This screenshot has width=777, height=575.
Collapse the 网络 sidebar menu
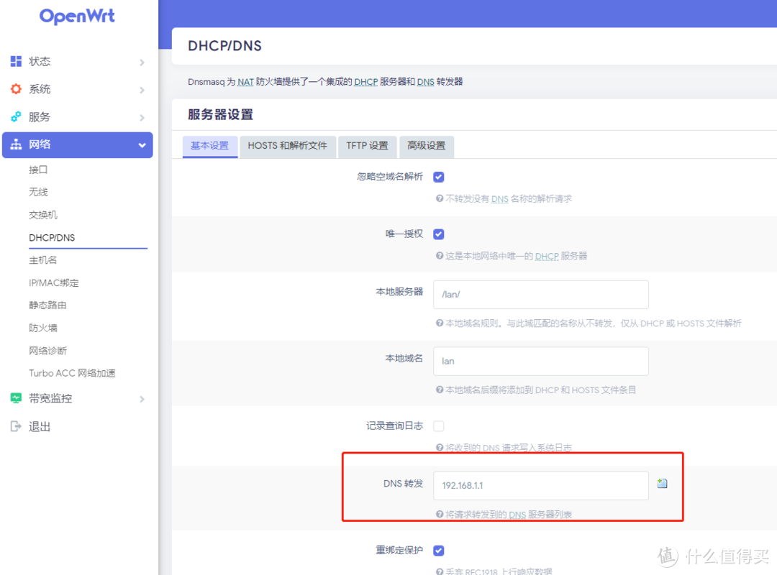point(141,144)
